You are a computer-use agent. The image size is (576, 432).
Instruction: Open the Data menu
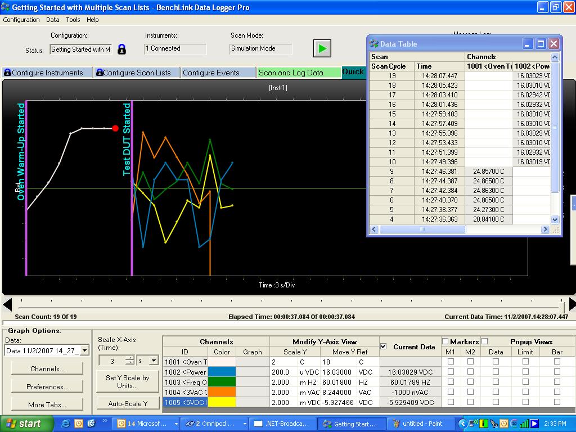[x=52, y=20]
